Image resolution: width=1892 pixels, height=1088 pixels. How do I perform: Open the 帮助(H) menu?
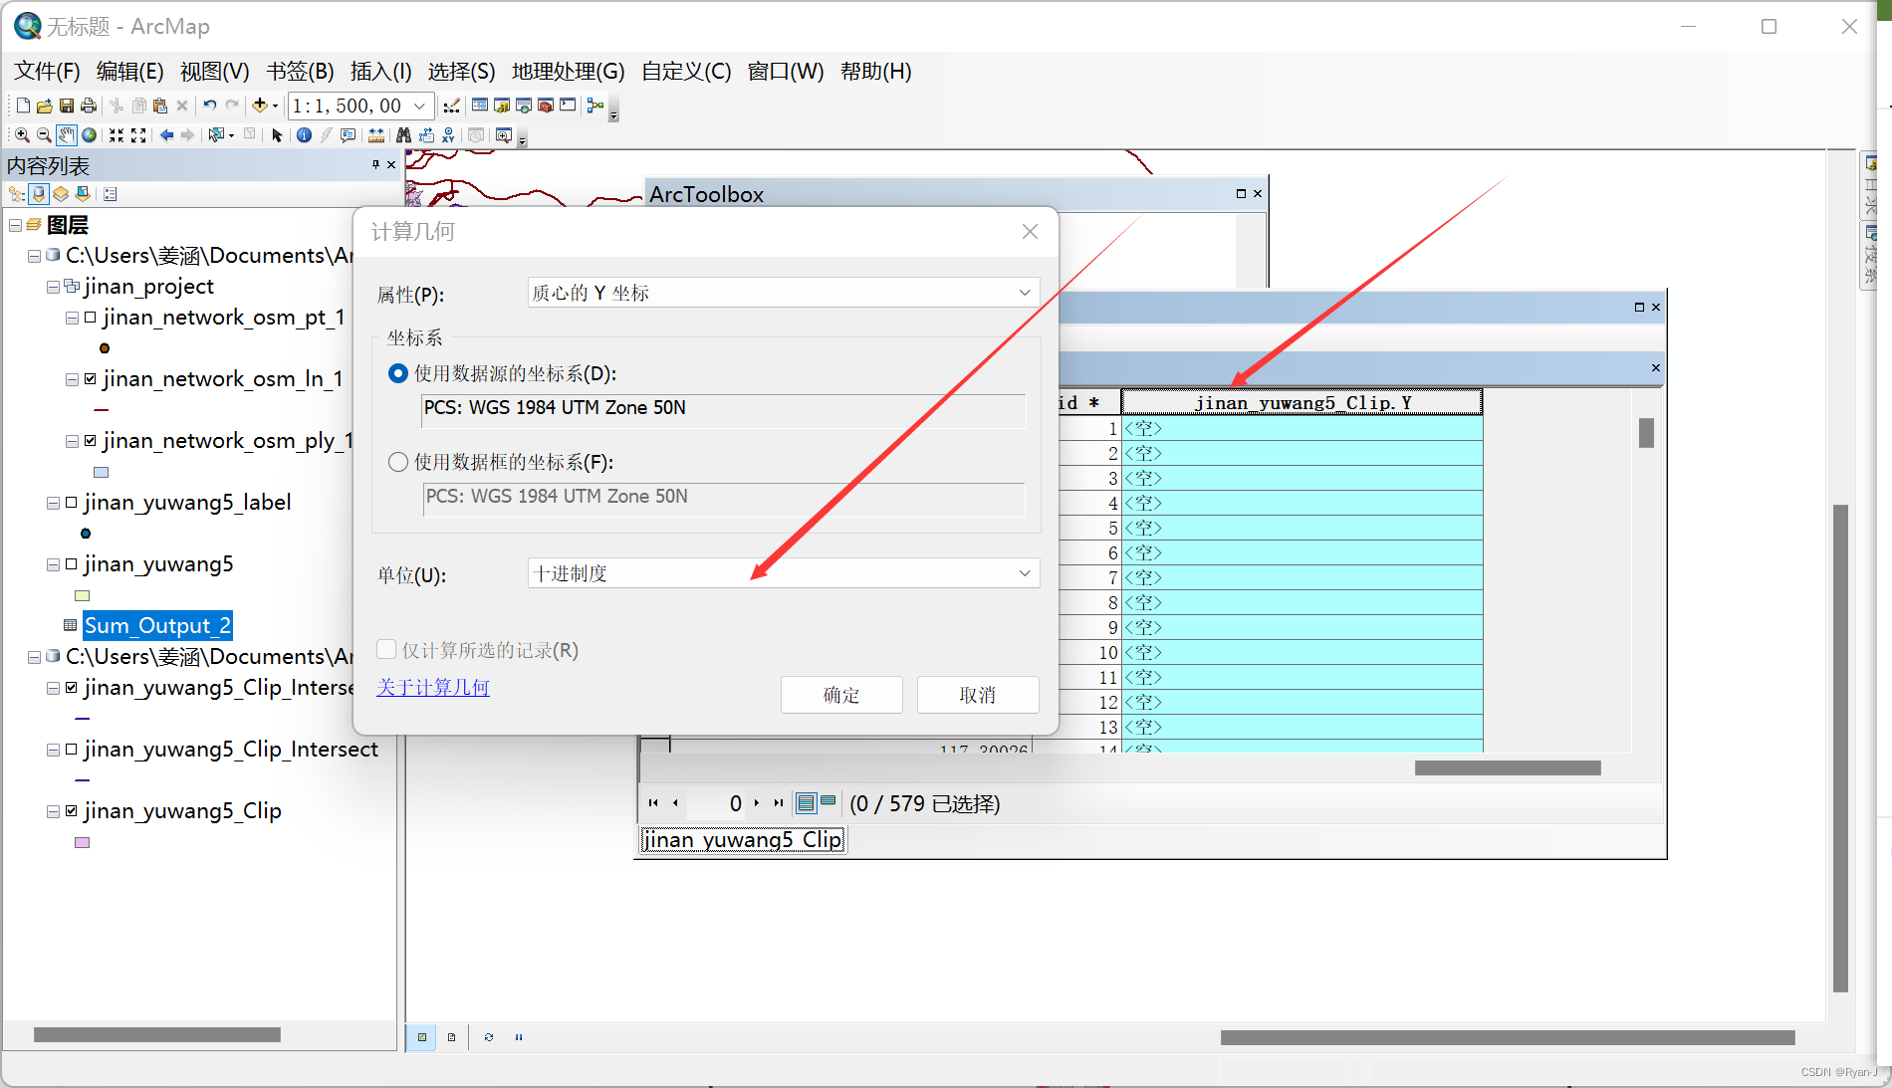tap(875, 72)
